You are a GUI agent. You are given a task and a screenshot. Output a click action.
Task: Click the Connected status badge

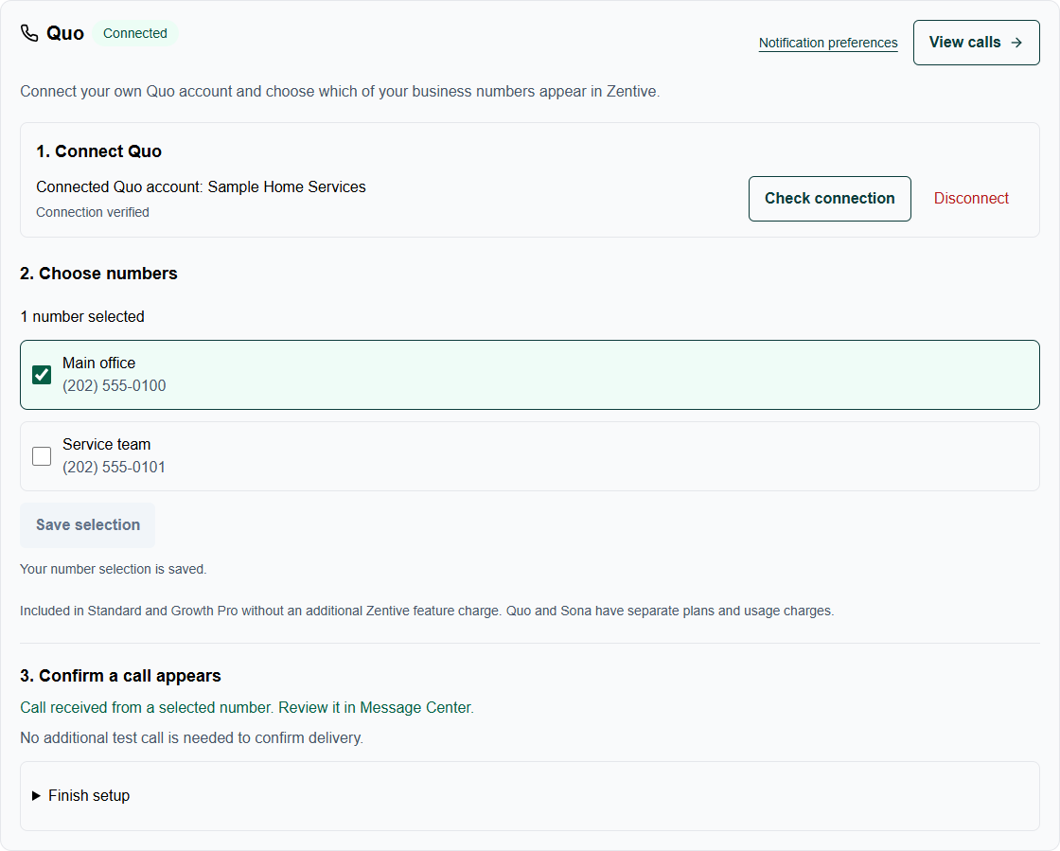coord(135,33)
